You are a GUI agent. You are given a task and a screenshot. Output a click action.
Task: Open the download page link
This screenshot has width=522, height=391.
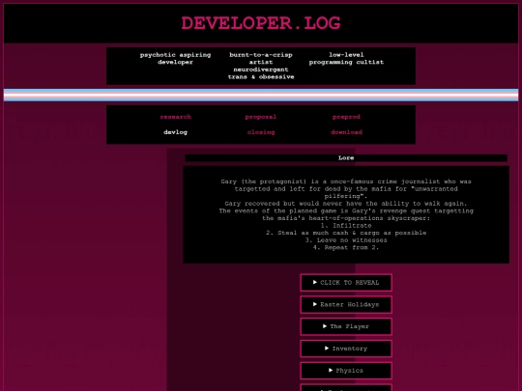(x=346, y=132)
